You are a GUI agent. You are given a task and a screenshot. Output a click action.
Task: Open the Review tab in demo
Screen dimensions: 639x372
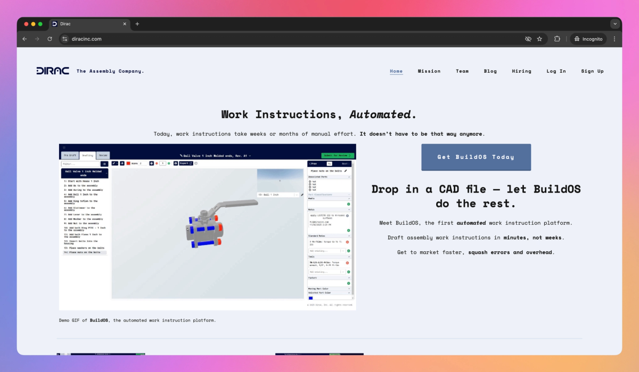[103, 155]
